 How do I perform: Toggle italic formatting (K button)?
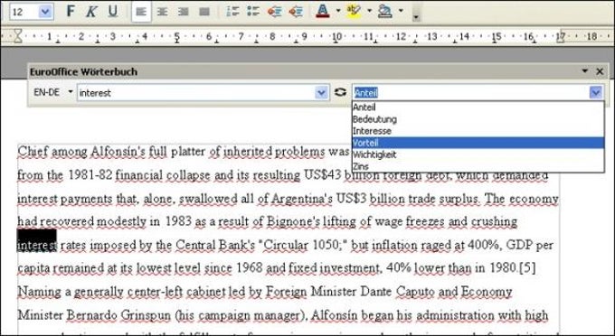[x=91, y=12]
